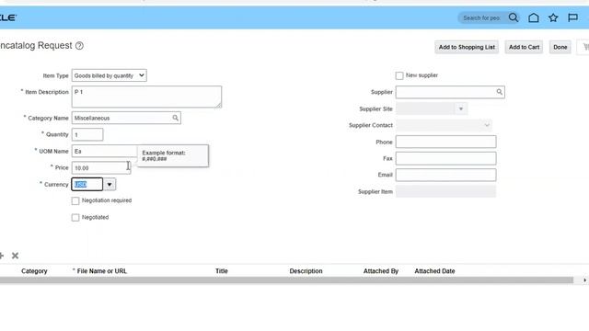Enable New supplier checkbox

tap(399, 75)
